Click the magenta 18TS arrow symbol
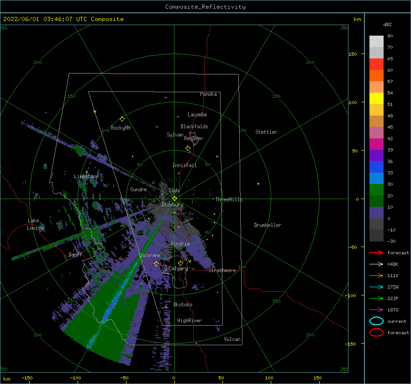Image resolution: width=411 pixels, height=384 pixels. 376,310
